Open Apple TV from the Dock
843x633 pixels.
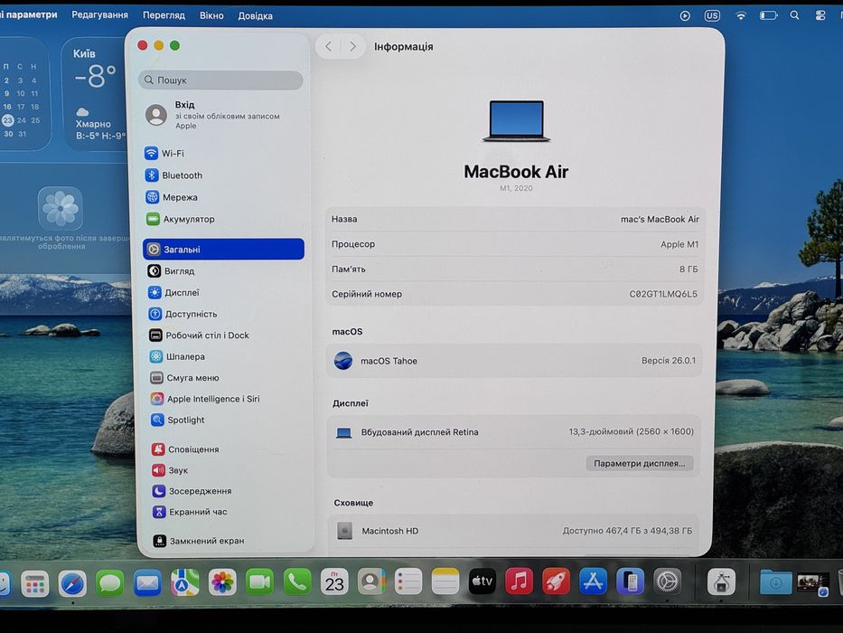(x=482, y=581)
